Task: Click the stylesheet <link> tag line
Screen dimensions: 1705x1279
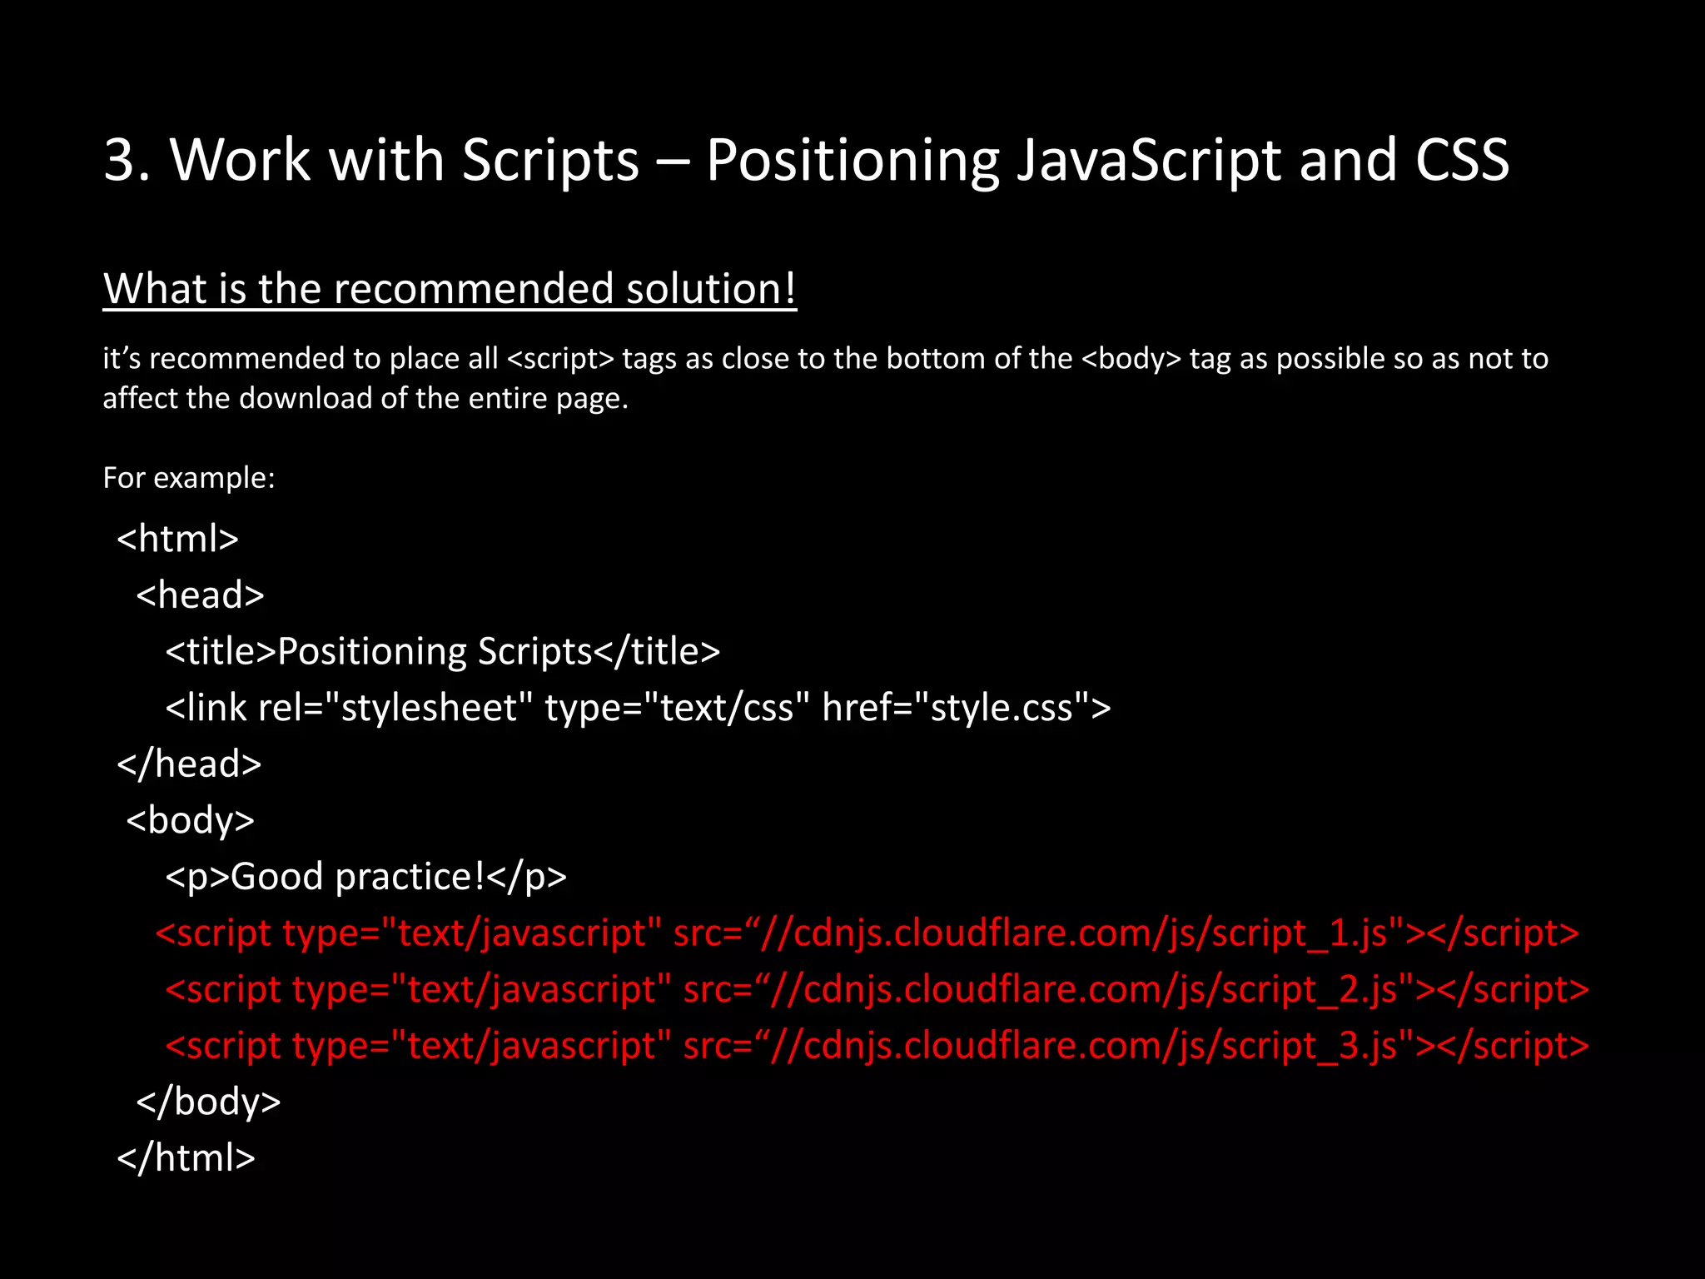Action: 638,708
